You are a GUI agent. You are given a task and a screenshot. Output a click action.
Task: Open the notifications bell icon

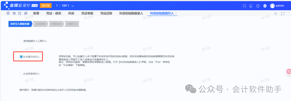click(251, 6)
